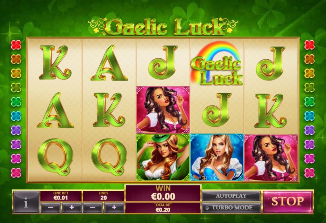
Task: Click the purple clover payline marker on right
Action: [309, 130]
